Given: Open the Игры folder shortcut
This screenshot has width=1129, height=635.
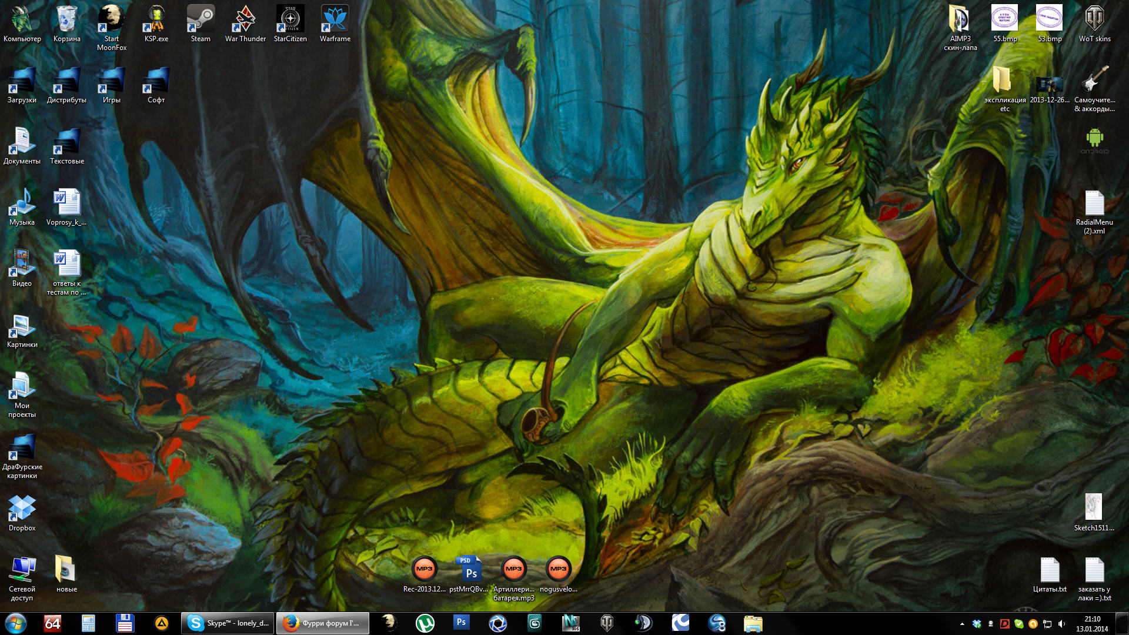Looking at the screenshot, I should [112, 85].
